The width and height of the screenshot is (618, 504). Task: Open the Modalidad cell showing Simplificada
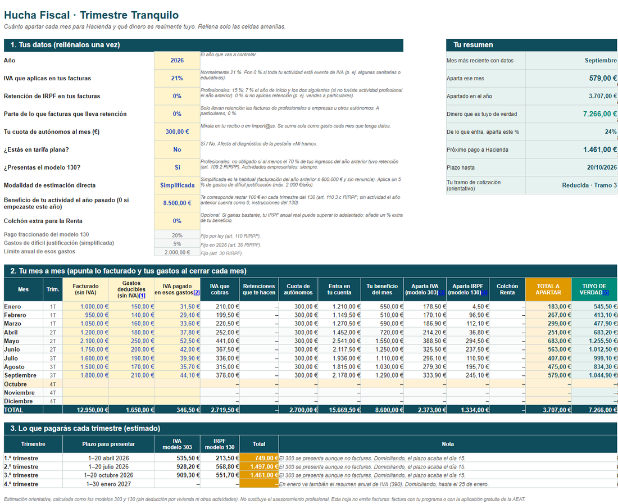pos(177,185)
